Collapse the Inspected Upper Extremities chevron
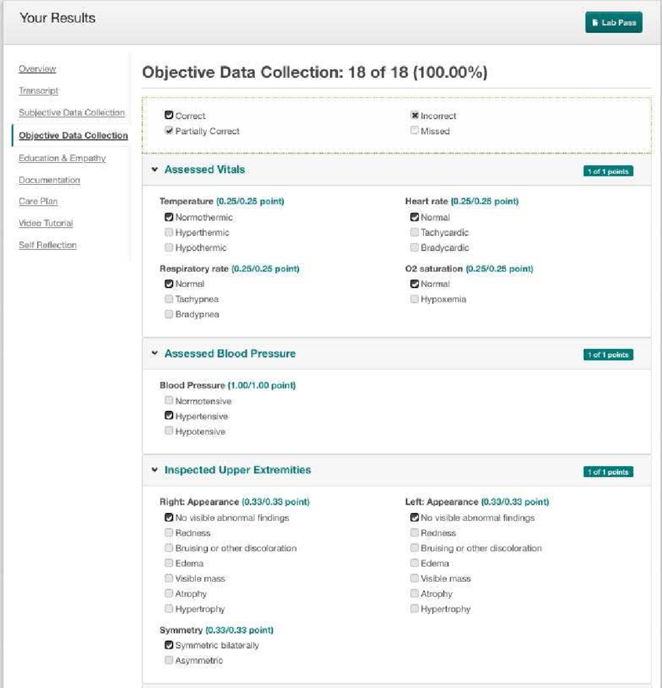The height and width of the screenshot is (688, 662). (x=154, y=470)
